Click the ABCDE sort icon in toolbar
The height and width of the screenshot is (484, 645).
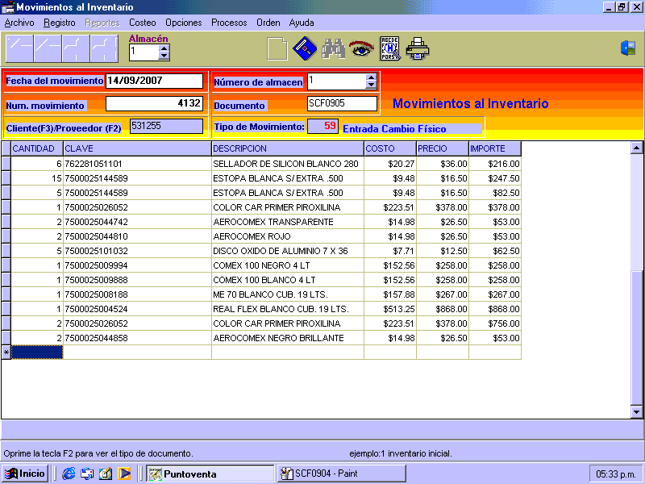tap(389, 49)
